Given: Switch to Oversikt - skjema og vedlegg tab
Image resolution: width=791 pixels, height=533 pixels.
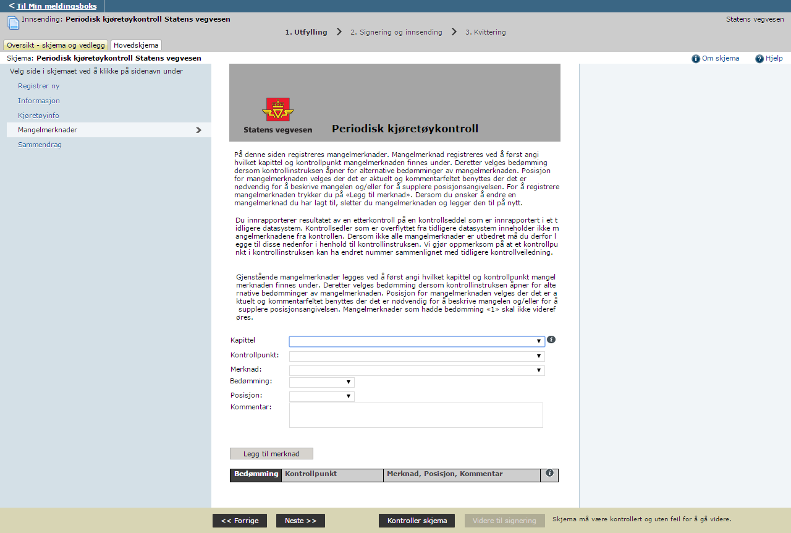Looking at the screenshot, I should pyautogui.click(x=56, y=45).
